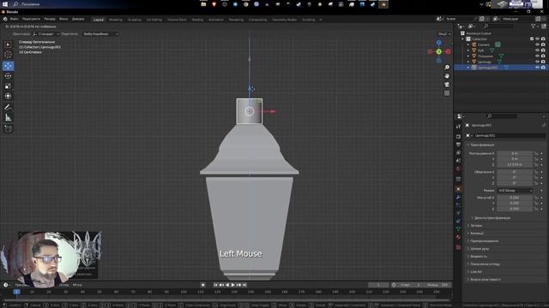Disable Куб render camera toggle
The image size is (549, 308).
coord(543,50)
